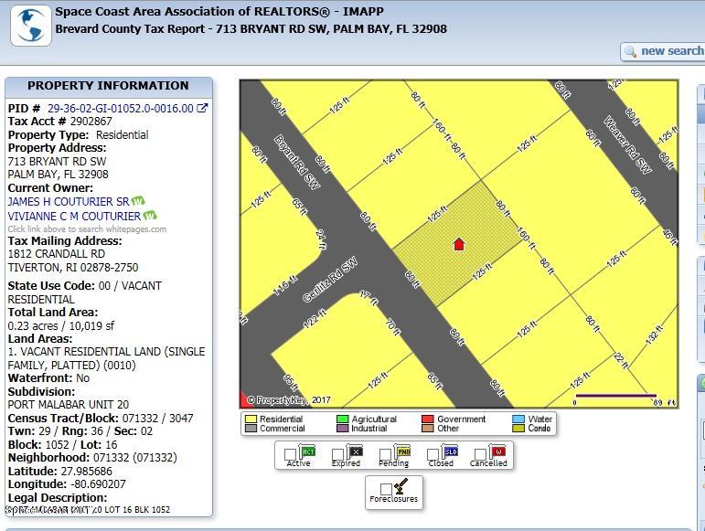Select Tax Acct number 2902867
The height and width of the screenshot is (531, 705).
click(x=91, y=122)
